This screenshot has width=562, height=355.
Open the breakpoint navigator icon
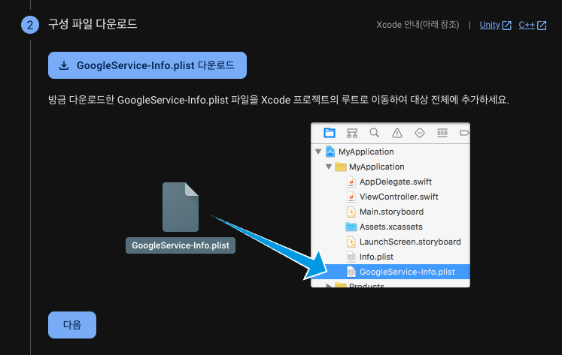tap(464, 133)
